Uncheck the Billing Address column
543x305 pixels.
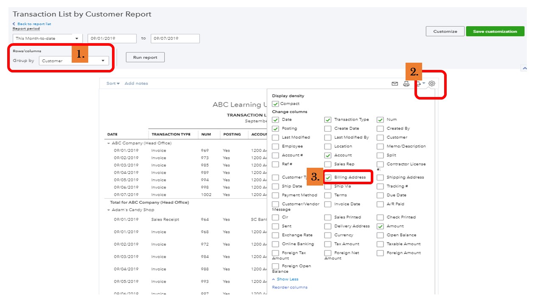coord(328,177)
